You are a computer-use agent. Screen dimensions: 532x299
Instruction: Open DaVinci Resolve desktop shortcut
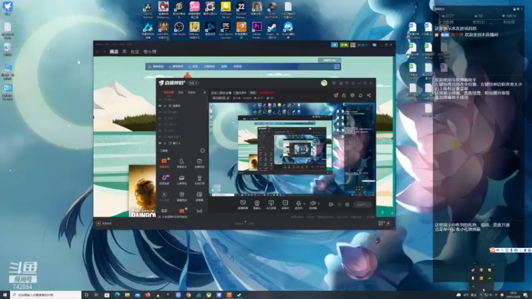click(148, 10)
